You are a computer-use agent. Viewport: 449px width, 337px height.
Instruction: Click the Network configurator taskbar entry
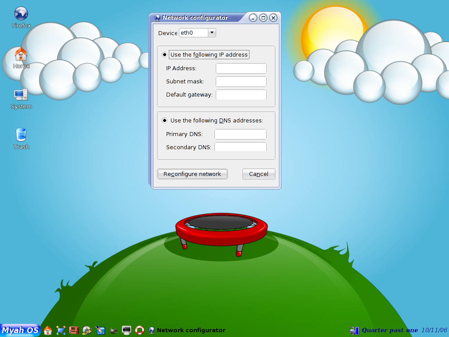[x=187, y=330]
